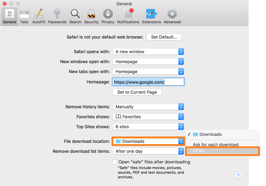Click the Homepage URL field
The image size is (266, 186).
point(148,82)
